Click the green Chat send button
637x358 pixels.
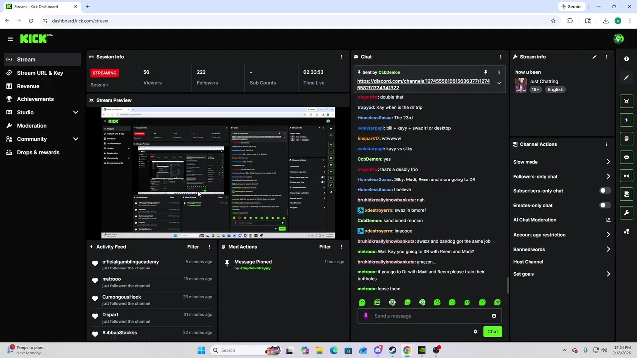[492, 332]
